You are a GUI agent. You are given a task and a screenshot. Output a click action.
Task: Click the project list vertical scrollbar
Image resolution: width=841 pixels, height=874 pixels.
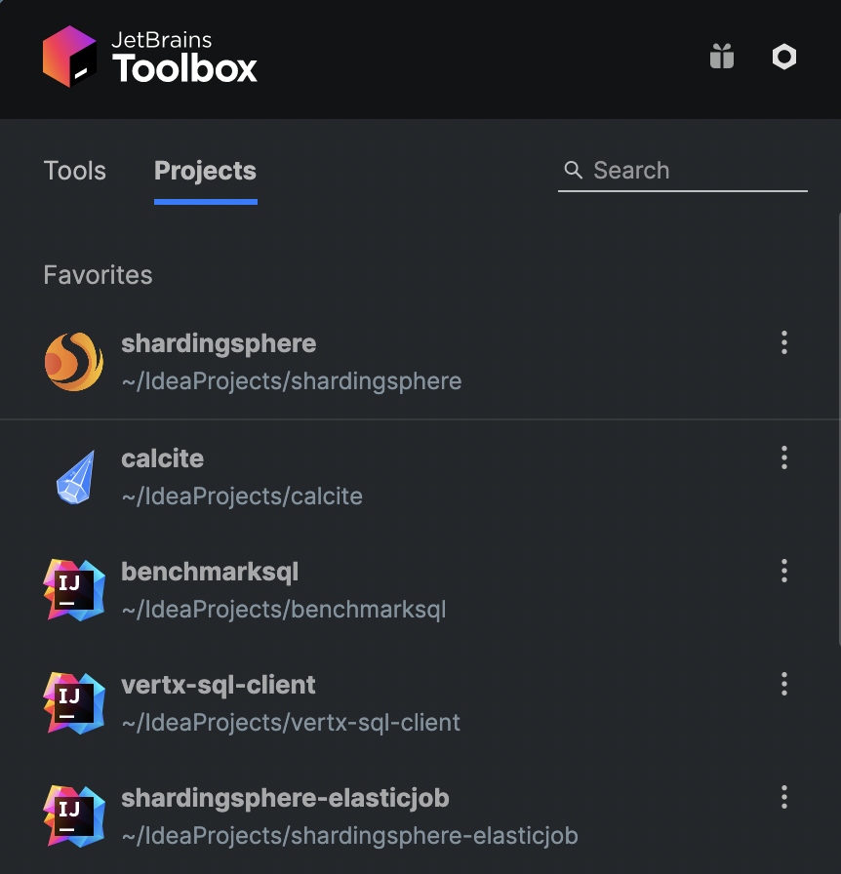(x=839, y=429)
